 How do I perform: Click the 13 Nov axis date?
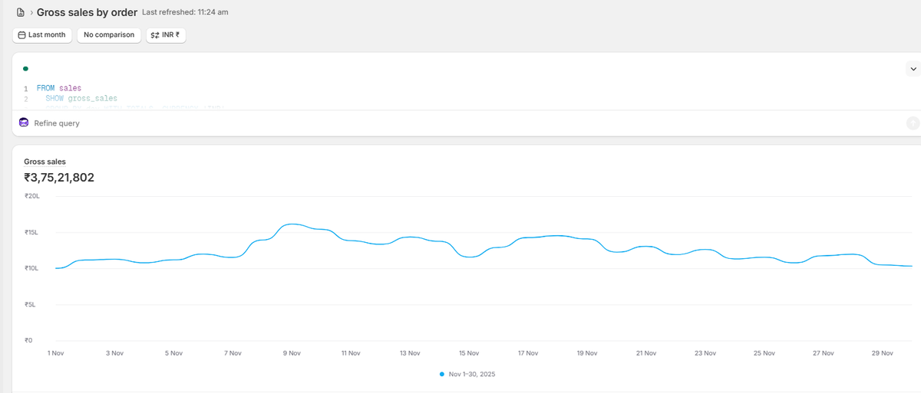[410, 353]
